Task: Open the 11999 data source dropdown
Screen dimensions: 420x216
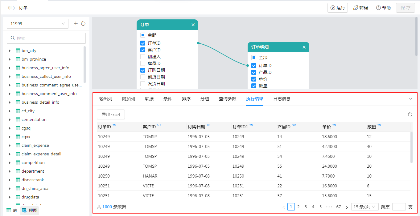Action: point(37,24)
